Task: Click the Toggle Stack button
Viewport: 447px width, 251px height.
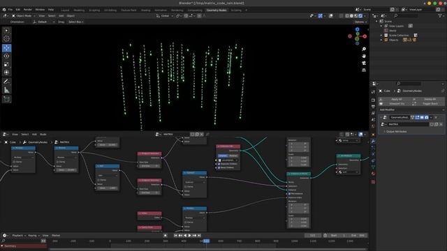Action: coord(428,104)
